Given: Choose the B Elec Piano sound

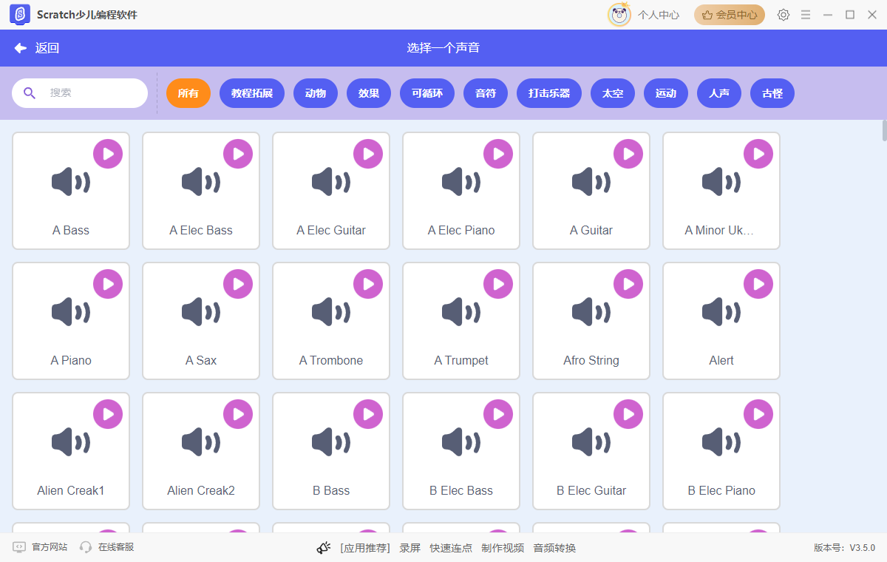Looking at the screenshot, I should (721, 452).
